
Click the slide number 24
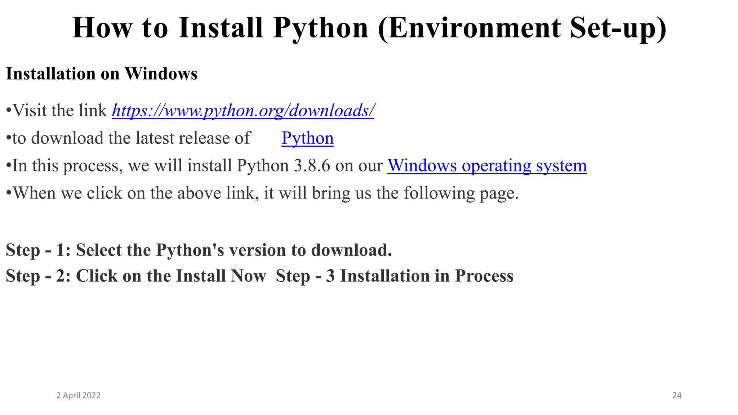pyautogui.click(x=677, y=396)
